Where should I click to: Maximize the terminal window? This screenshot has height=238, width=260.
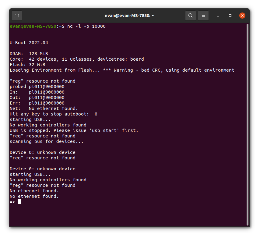coord(230,16)
